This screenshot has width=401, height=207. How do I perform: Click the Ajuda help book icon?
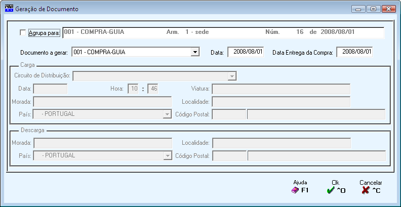point(295,190)
